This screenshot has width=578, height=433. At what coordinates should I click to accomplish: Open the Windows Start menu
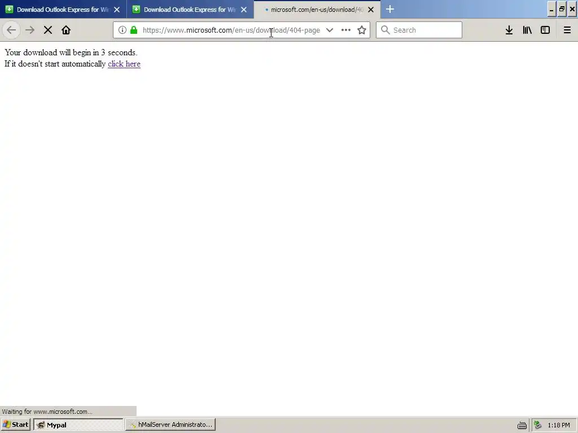tap(15, 425)
